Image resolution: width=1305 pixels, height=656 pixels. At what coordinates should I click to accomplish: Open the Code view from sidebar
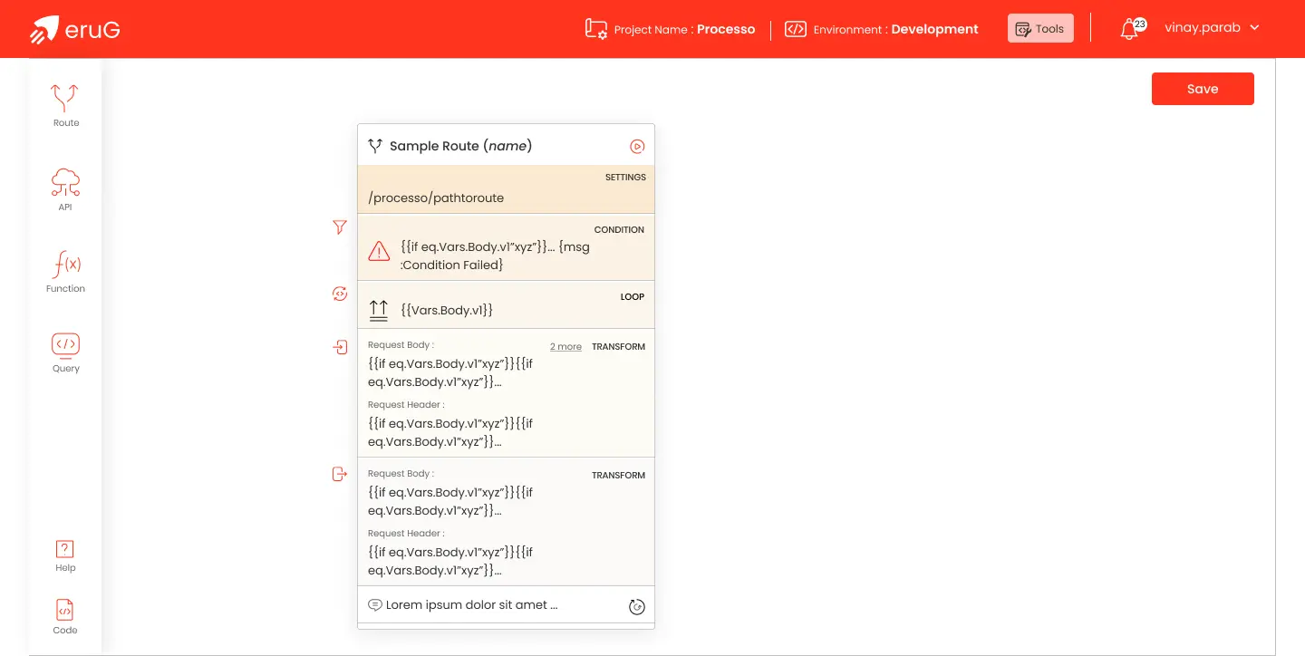tap(65, 616)
